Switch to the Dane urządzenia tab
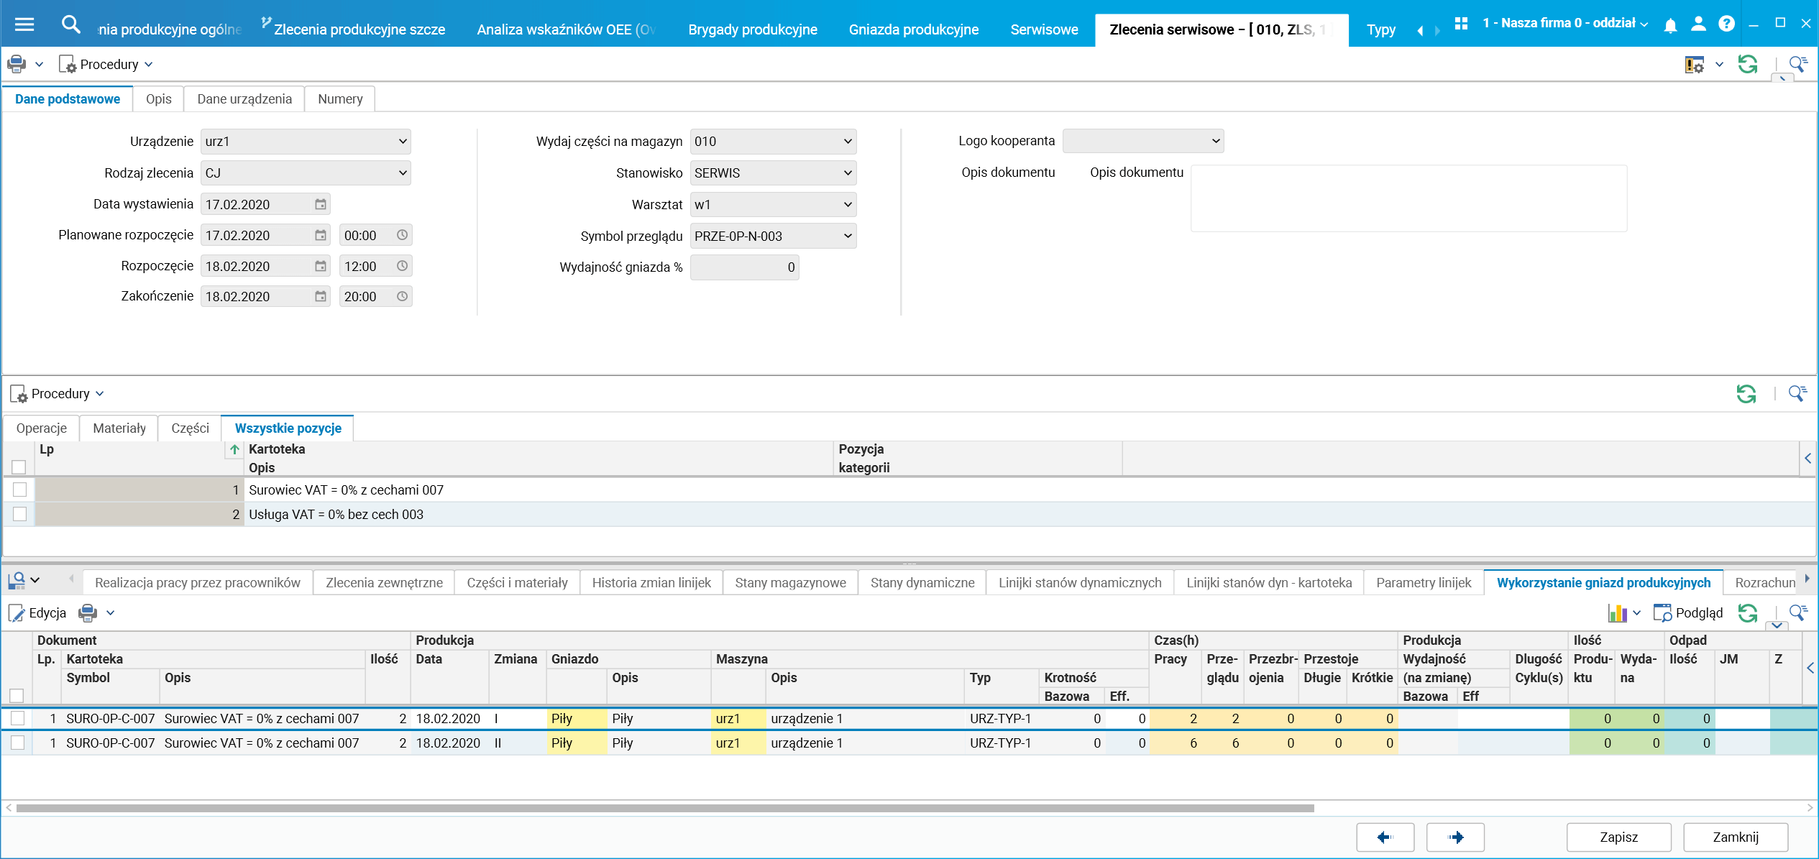The width and height of the screenshot is (1819, 859). point(244,98)
